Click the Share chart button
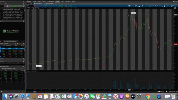Viewport: 178px width, 100px height. pos(131,6)
